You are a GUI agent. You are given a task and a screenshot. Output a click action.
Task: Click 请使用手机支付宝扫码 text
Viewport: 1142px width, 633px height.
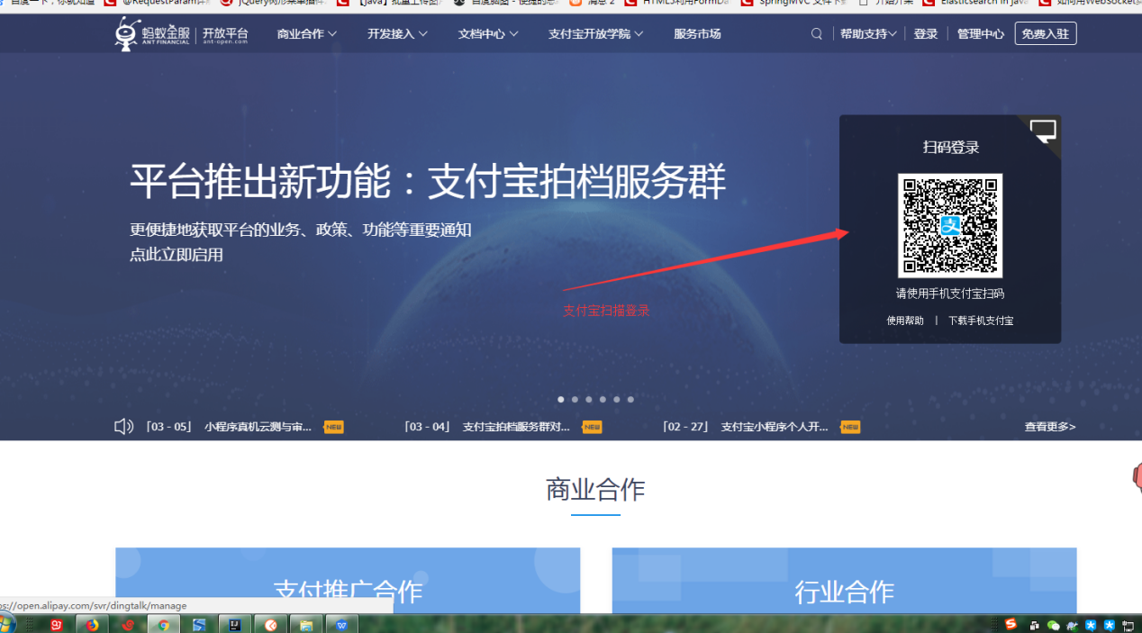[950, 294]
